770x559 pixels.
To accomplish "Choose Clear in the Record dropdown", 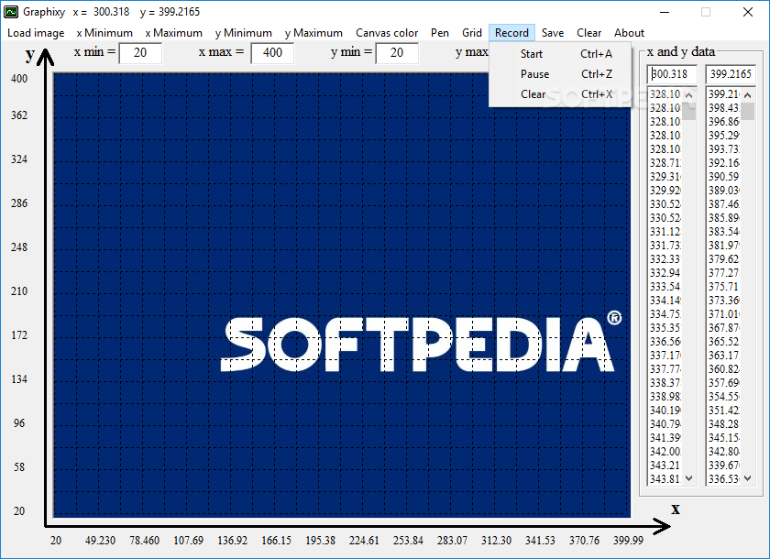I will tap(560, 94).
